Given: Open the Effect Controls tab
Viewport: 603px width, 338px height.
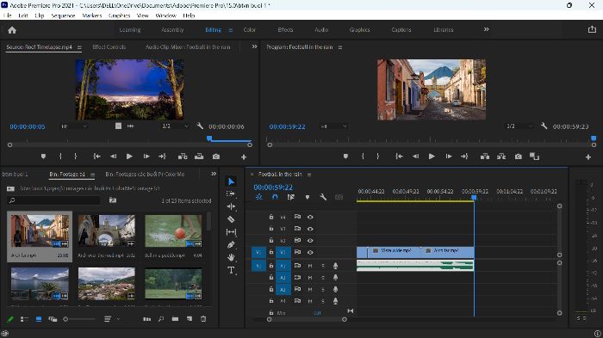Looking at the screenshot, I should click(109, 46).
